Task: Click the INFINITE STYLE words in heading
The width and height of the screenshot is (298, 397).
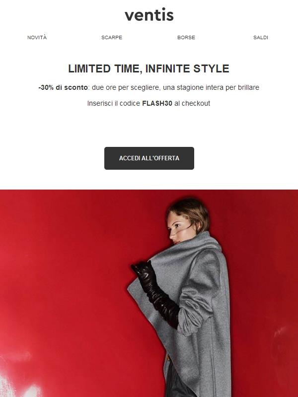Action: 187,68
